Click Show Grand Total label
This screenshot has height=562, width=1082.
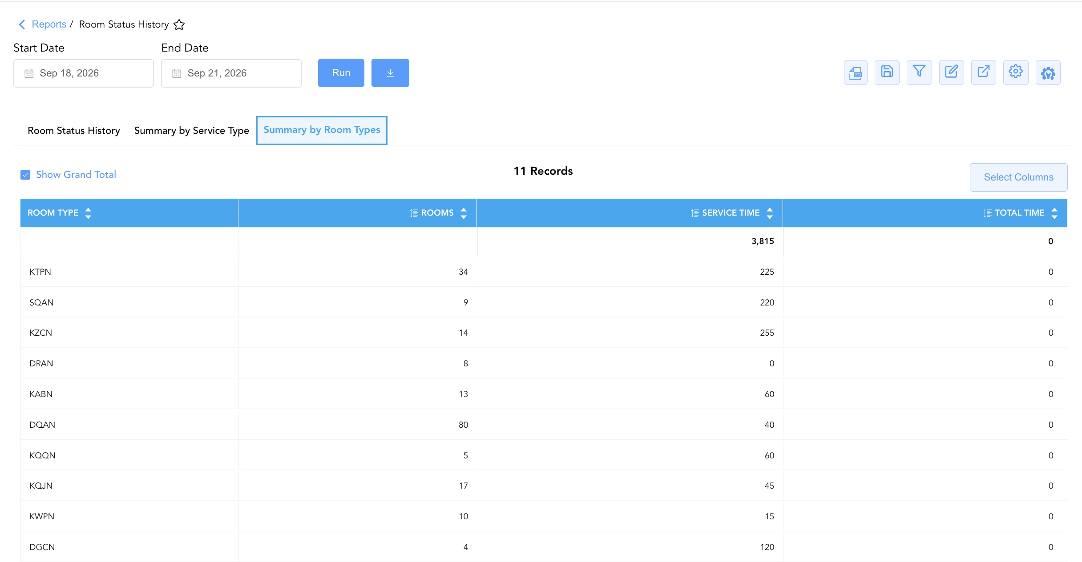tap(76, 175)
